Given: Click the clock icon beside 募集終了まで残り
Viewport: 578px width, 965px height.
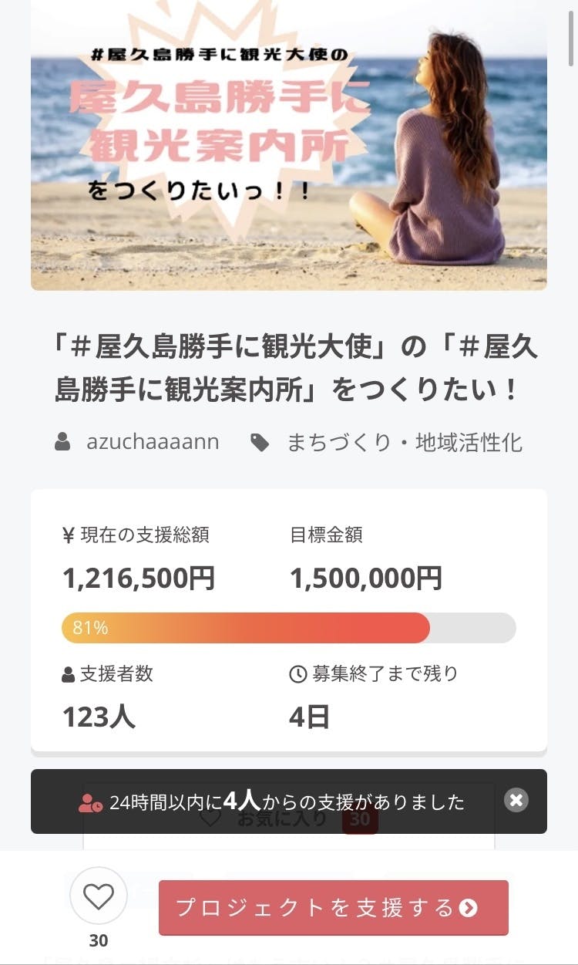Looking at the screenshot, I should 297,674.
